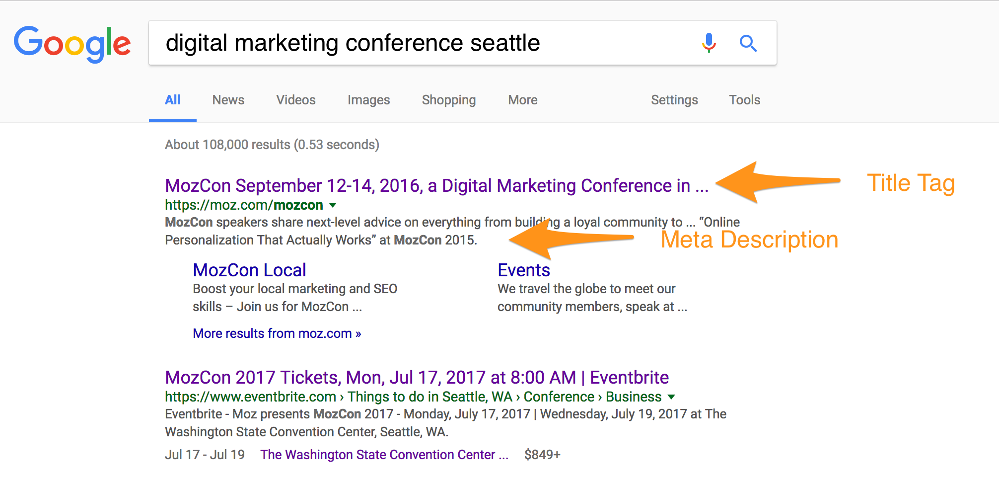Screen dimensions: 999x485
Task: Open MozCon September 12-14, 2016 result title
Action: (436, 186)
